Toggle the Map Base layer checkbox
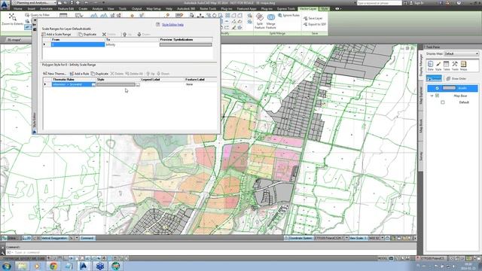This screenshot has width=482, height=271. point(437,96)
